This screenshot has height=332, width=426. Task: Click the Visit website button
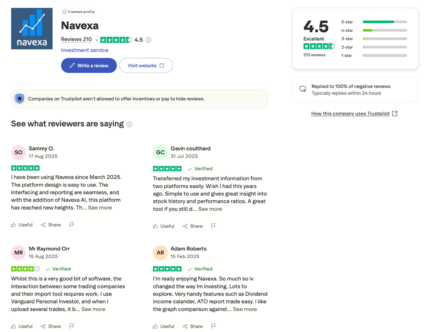click(146, 65)
